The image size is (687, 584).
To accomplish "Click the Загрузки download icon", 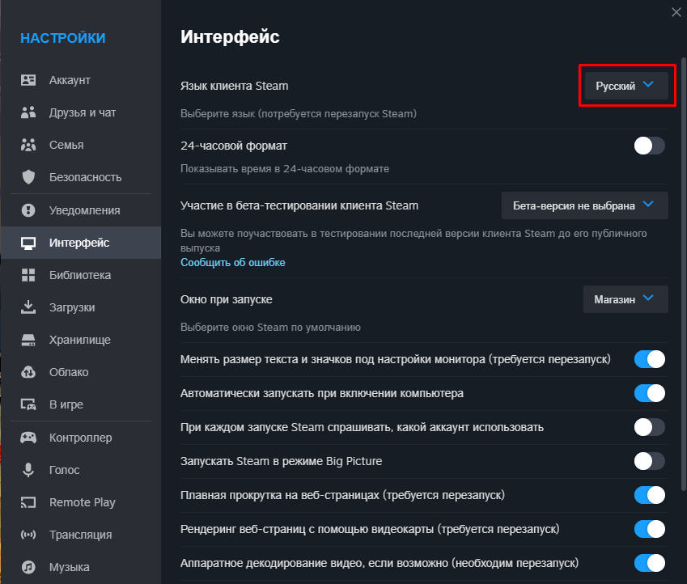I will coord(29,307).
